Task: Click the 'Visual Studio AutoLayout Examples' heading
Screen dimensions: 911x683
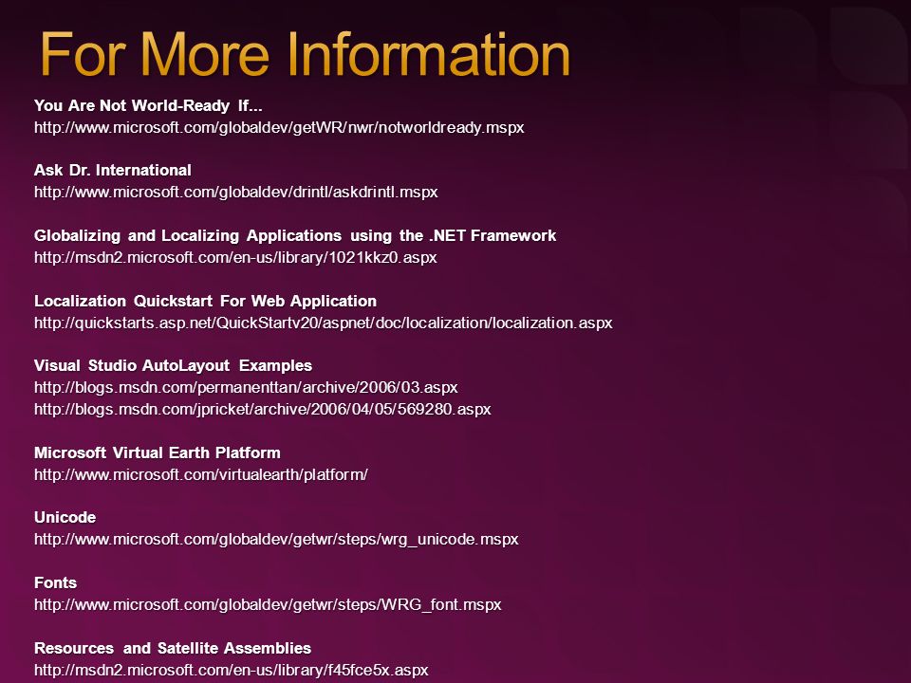Action: pos(173,365)
